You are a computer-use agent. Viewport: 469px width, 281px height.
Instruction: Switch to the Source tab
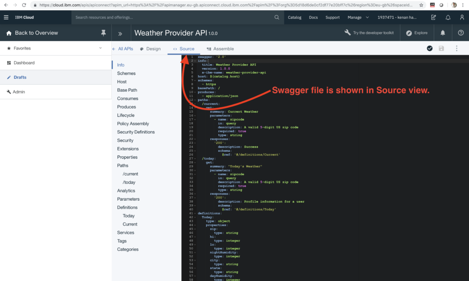point(184,49)
